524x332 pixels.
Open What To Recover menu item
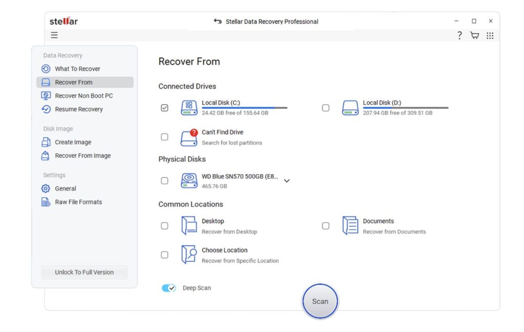pyautogui.click(x=85, y=69)
